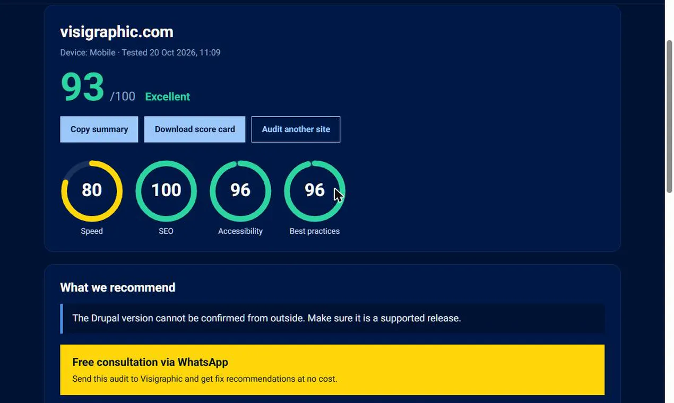
Task: Click the /100 score denominator
Action: [x=123, y=97]
